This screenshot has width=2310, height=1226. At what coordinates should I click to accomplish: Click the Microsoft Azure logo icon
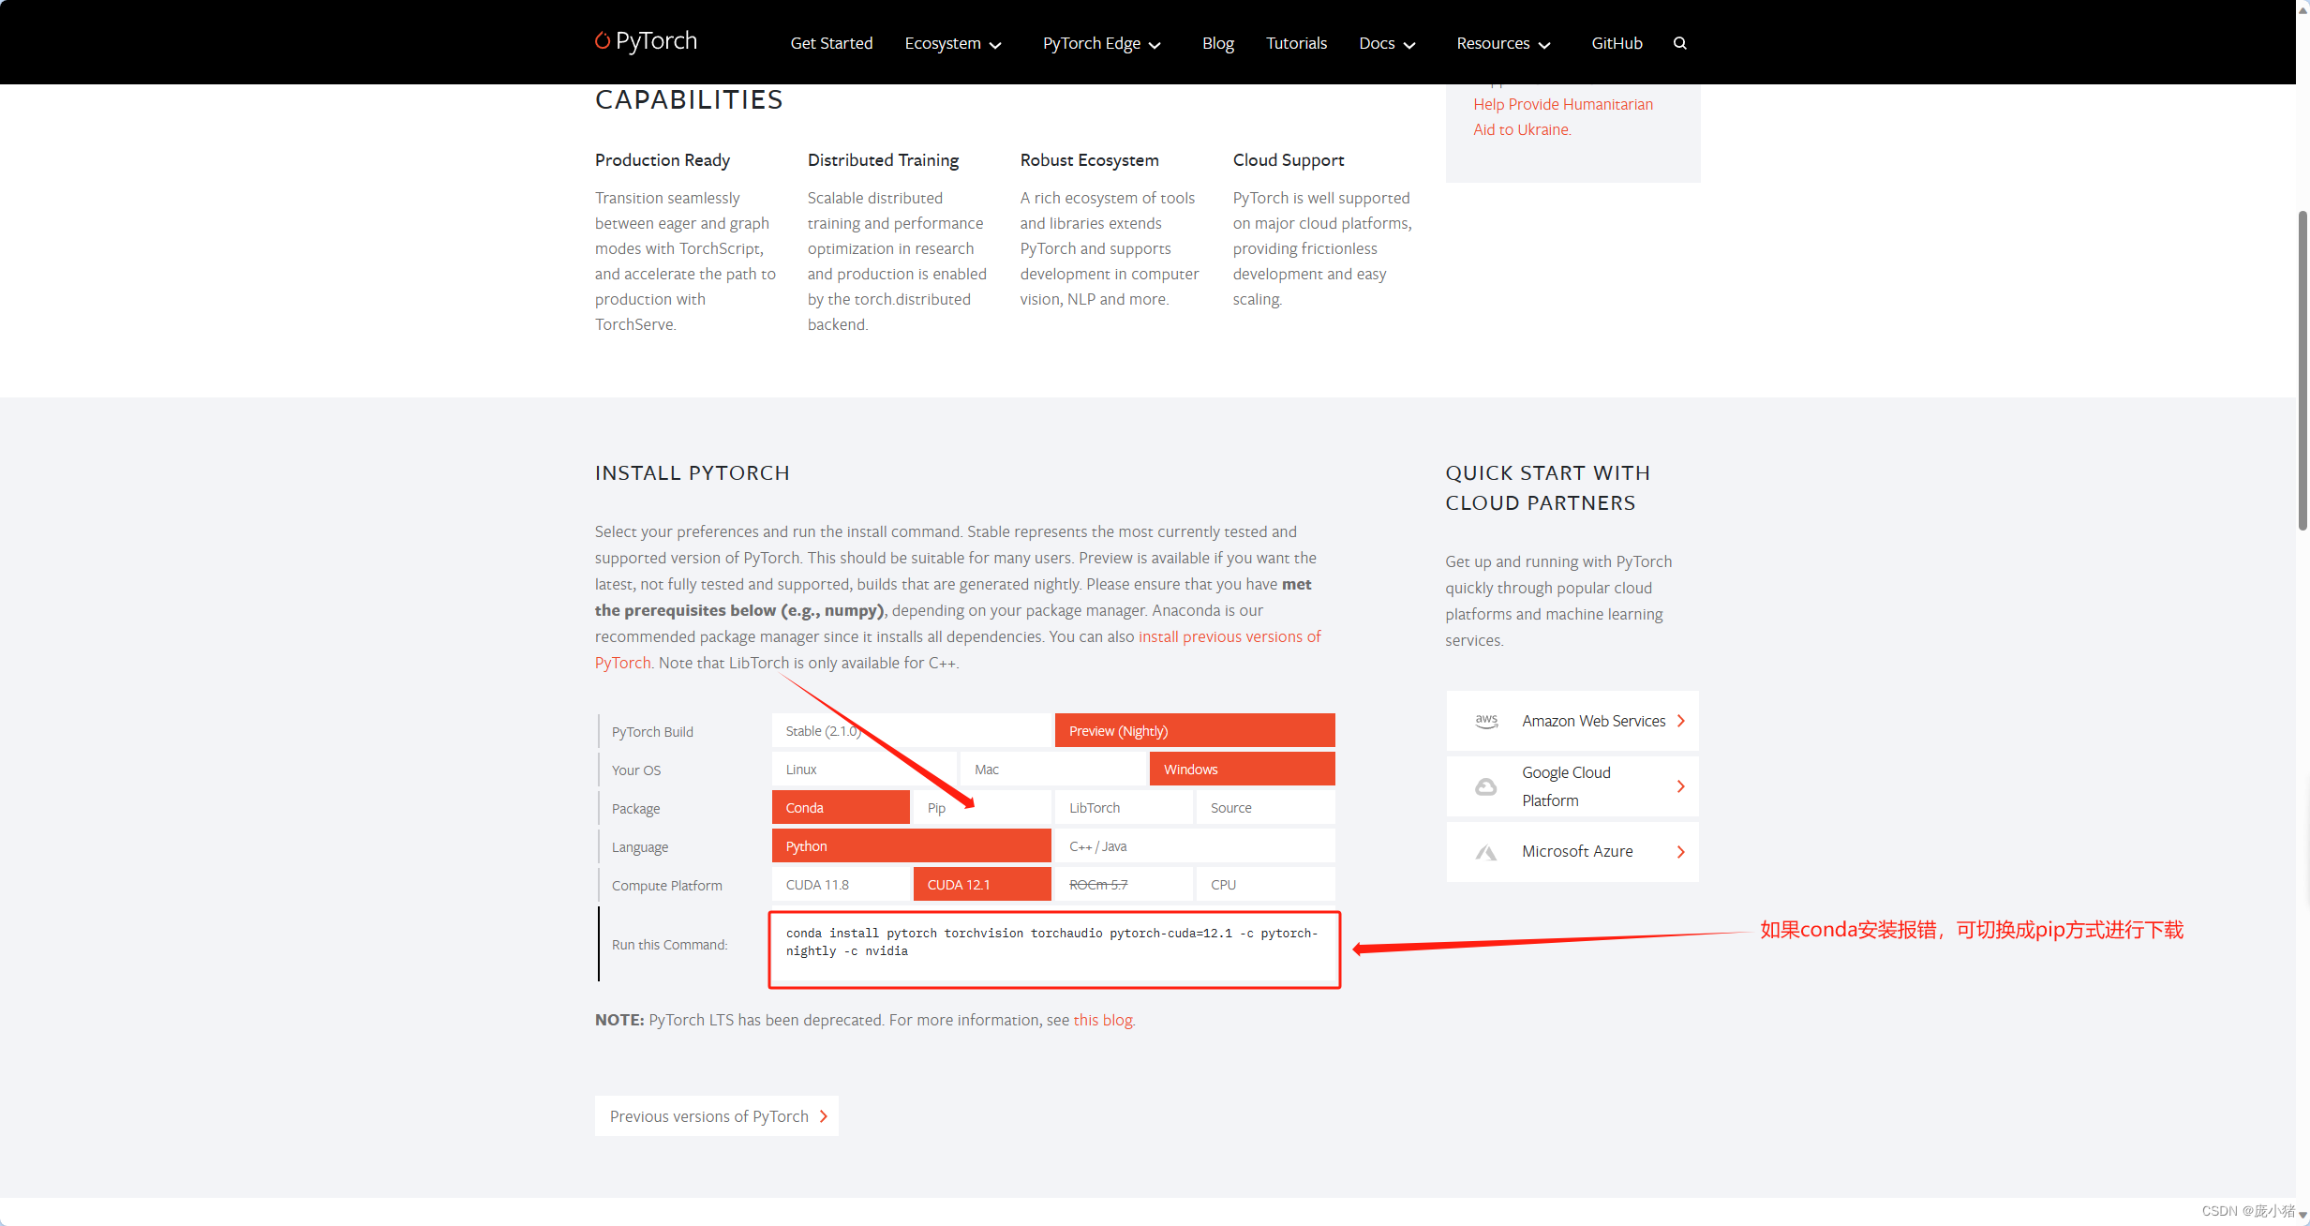1486,852
